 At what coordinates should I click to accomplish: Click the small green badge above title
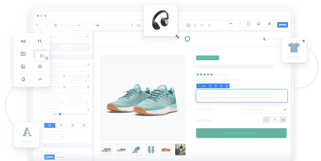[x=207, y=58]
